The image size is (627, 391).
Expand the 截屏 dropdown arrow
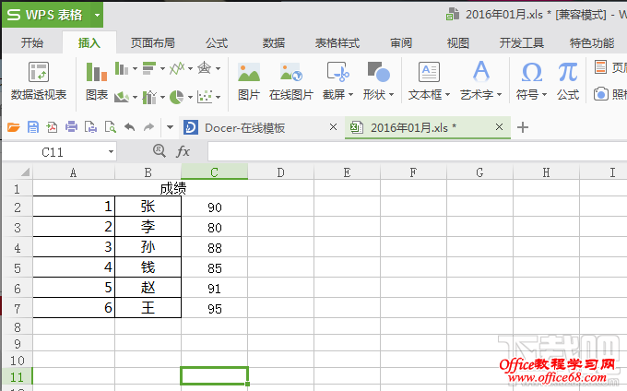click(350, 95)
